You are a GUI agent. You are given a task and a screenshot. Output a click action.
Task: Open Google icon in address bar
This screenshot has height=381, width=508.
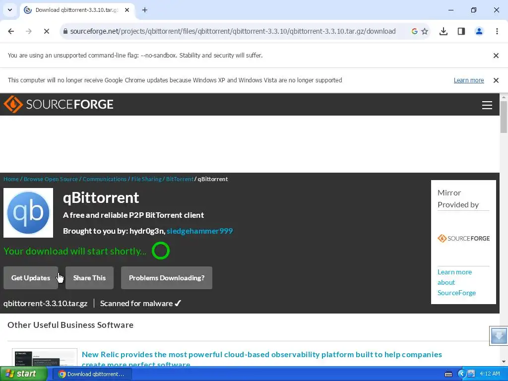414,31
